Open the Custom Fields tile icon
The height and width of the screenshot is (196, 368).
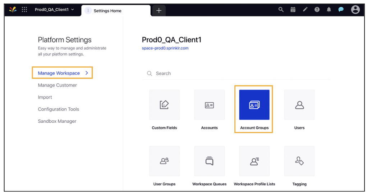click(x=164, y=105)
